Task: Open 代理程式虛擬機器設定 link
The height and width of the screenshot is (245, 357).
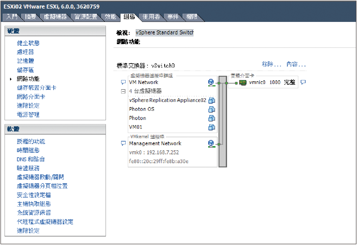Action: click(x=45, y=222)
